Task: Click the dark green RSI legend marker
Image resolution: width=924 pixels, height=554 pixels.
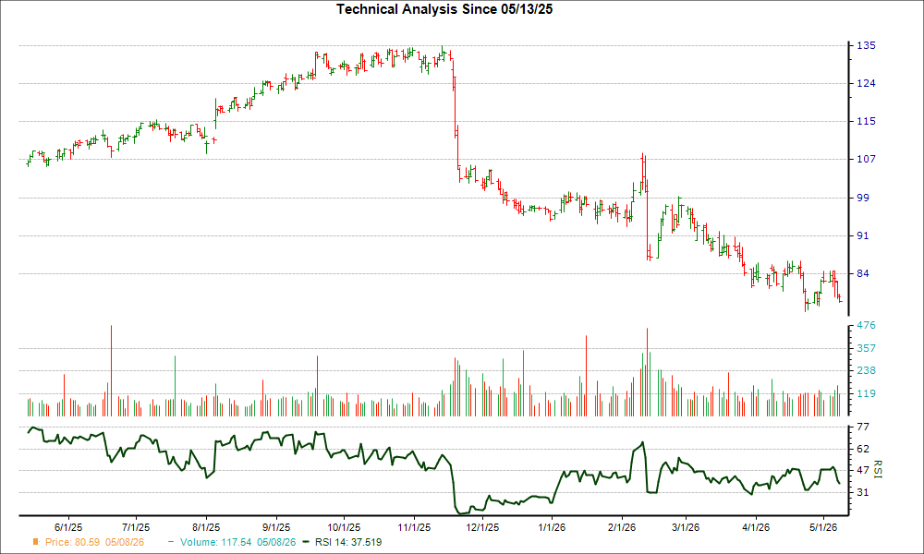Action: [x=306, y=542]
